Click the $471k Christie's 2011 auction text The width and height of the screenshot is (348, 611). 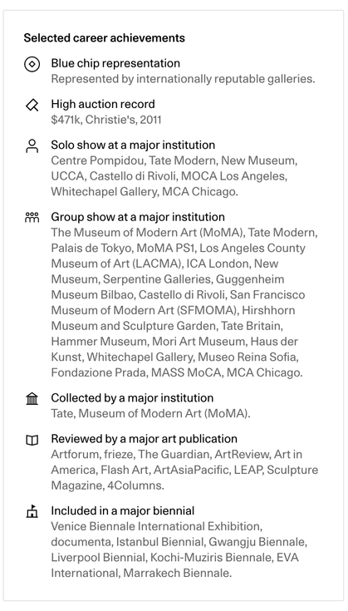(105, 120)
